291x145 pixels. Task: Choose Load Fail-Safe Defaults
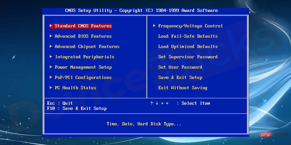[x=188, y=36]
